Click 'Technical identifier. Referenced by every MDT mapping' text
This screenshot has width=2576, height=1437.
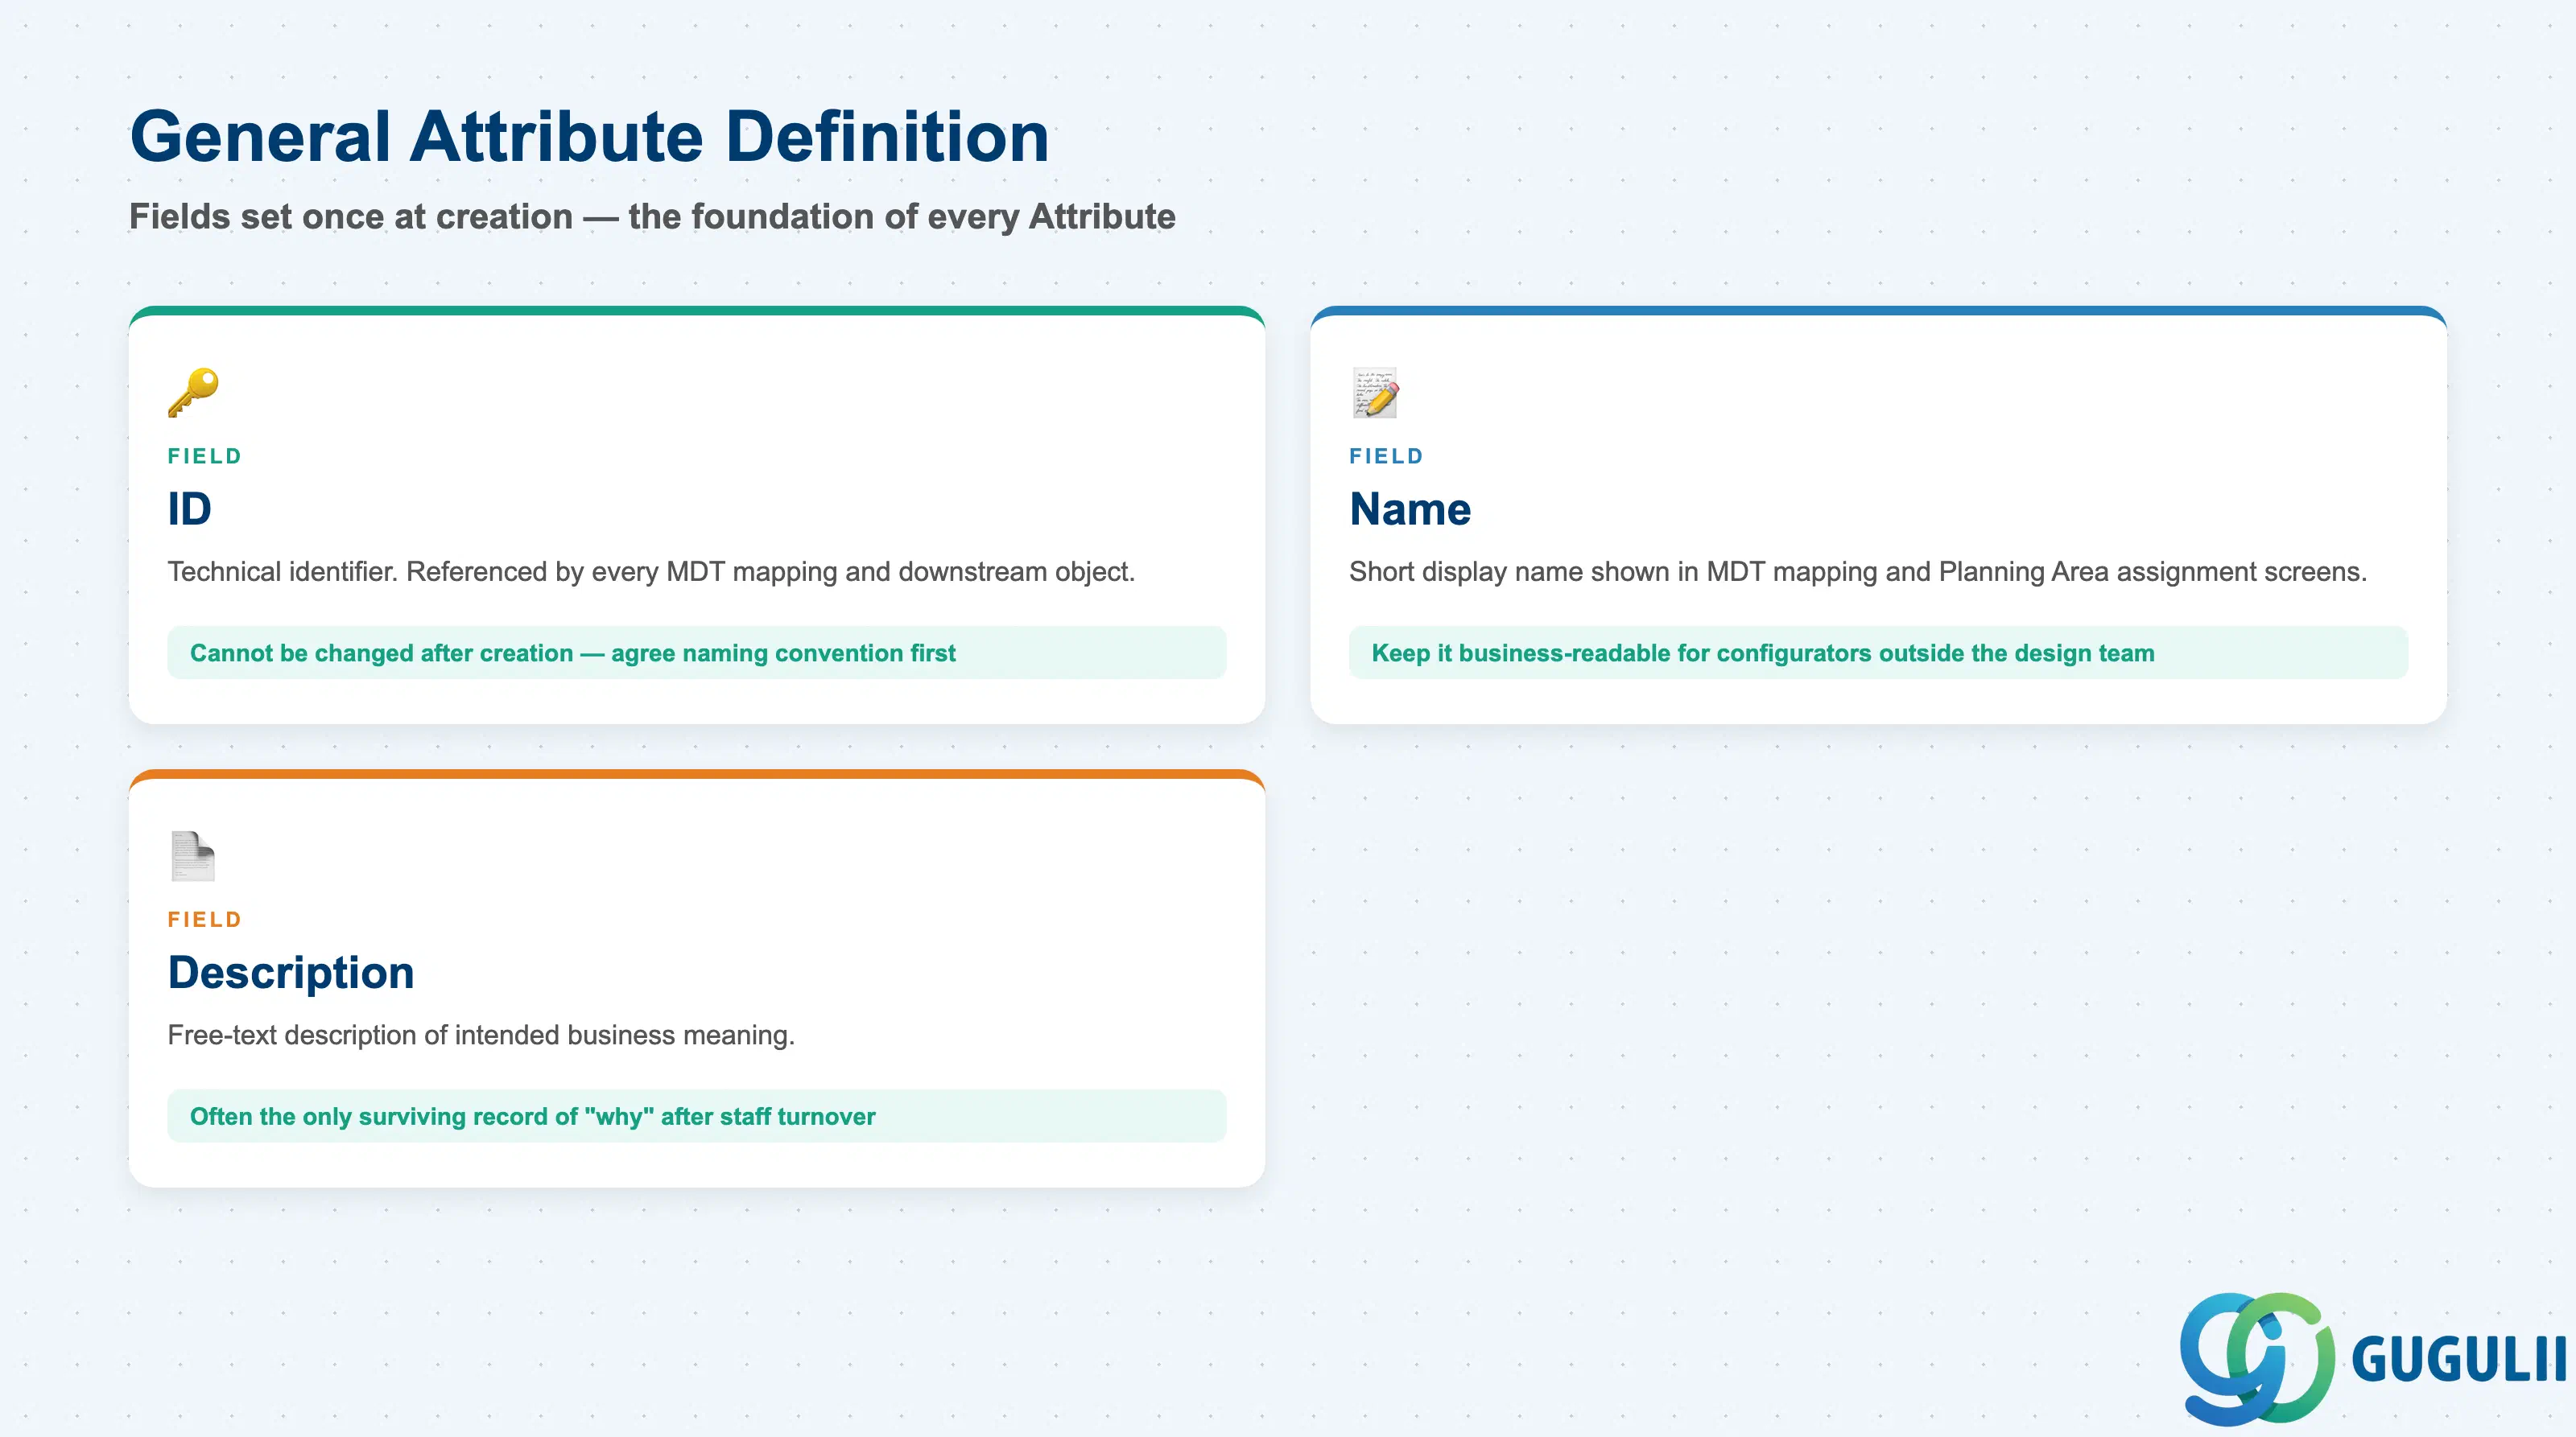coord(651,571)
